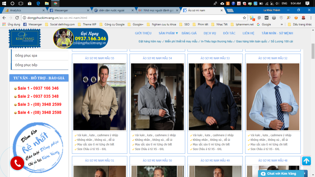The width and height of the screenshot is (315, 177).
Task: Open the Phim tết bookmark folder
Action: [200, 24]
